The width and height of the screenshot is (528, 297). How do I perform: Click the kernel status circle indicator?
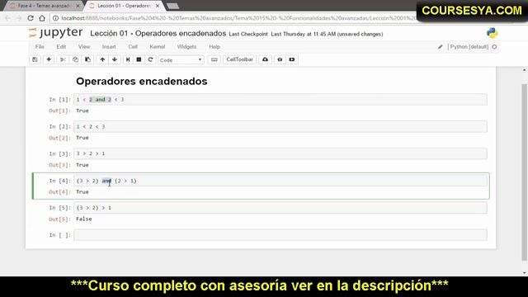[494, 47]
